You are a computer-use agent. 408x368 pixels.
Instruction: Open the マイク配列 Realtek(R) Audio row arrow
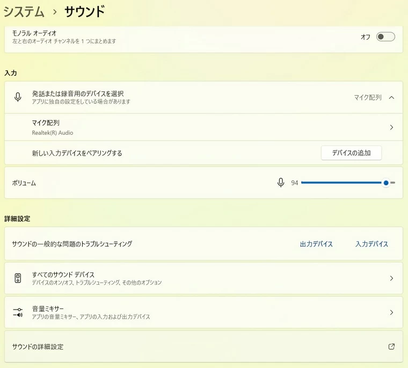click(x=391, y=127)
